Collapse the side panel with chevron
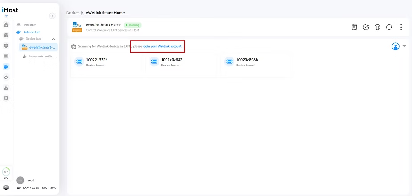 coord(52,16)
